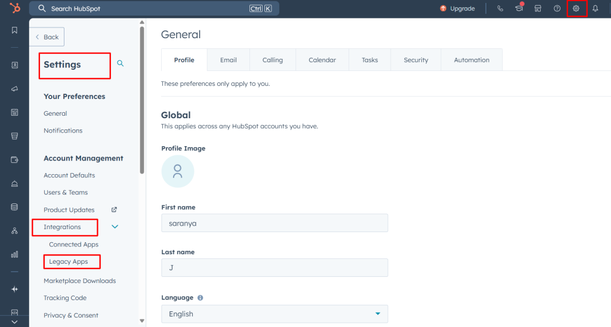
Task: Open Commerce storefront icon in the left rail
Action: [14, 136]
